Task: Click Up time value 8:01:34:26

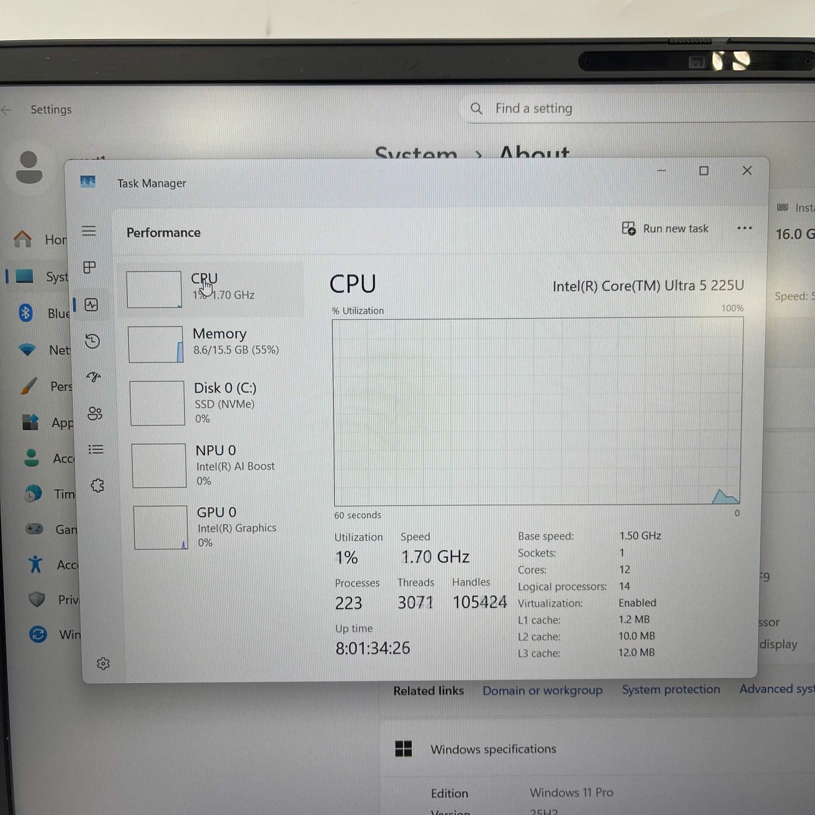Action: 372,648
